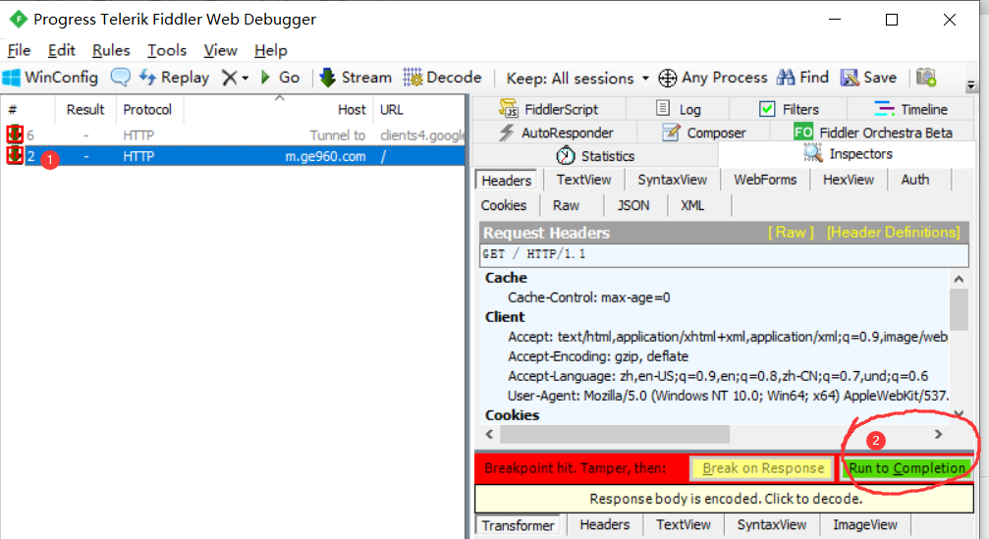Toggle Stream mode in the toolbar
Image resolution: width=989 pixels, height=539 pixels.
click(356, 78)
